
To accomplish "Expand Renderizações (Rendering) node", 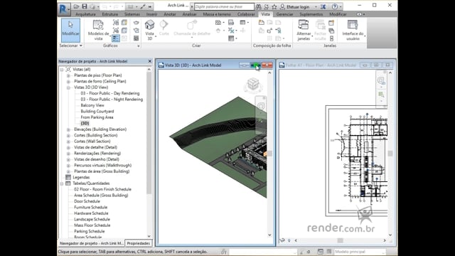I will coord(68,154).
